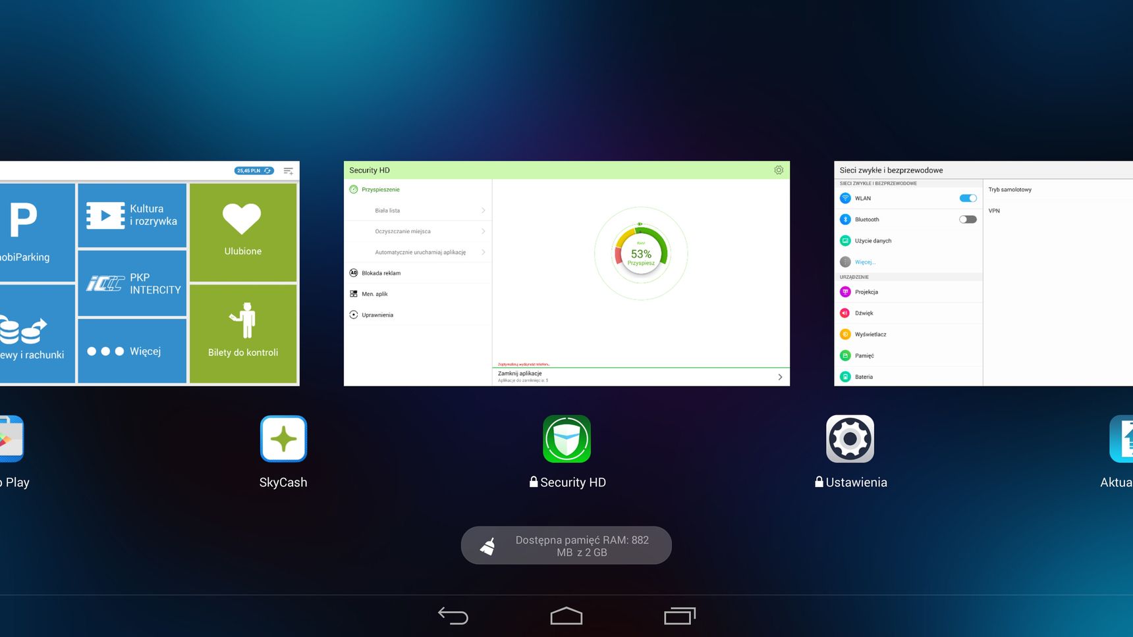Open Wyświetlacz settings entry
The image size is (1133, 637).
[908, 334]
